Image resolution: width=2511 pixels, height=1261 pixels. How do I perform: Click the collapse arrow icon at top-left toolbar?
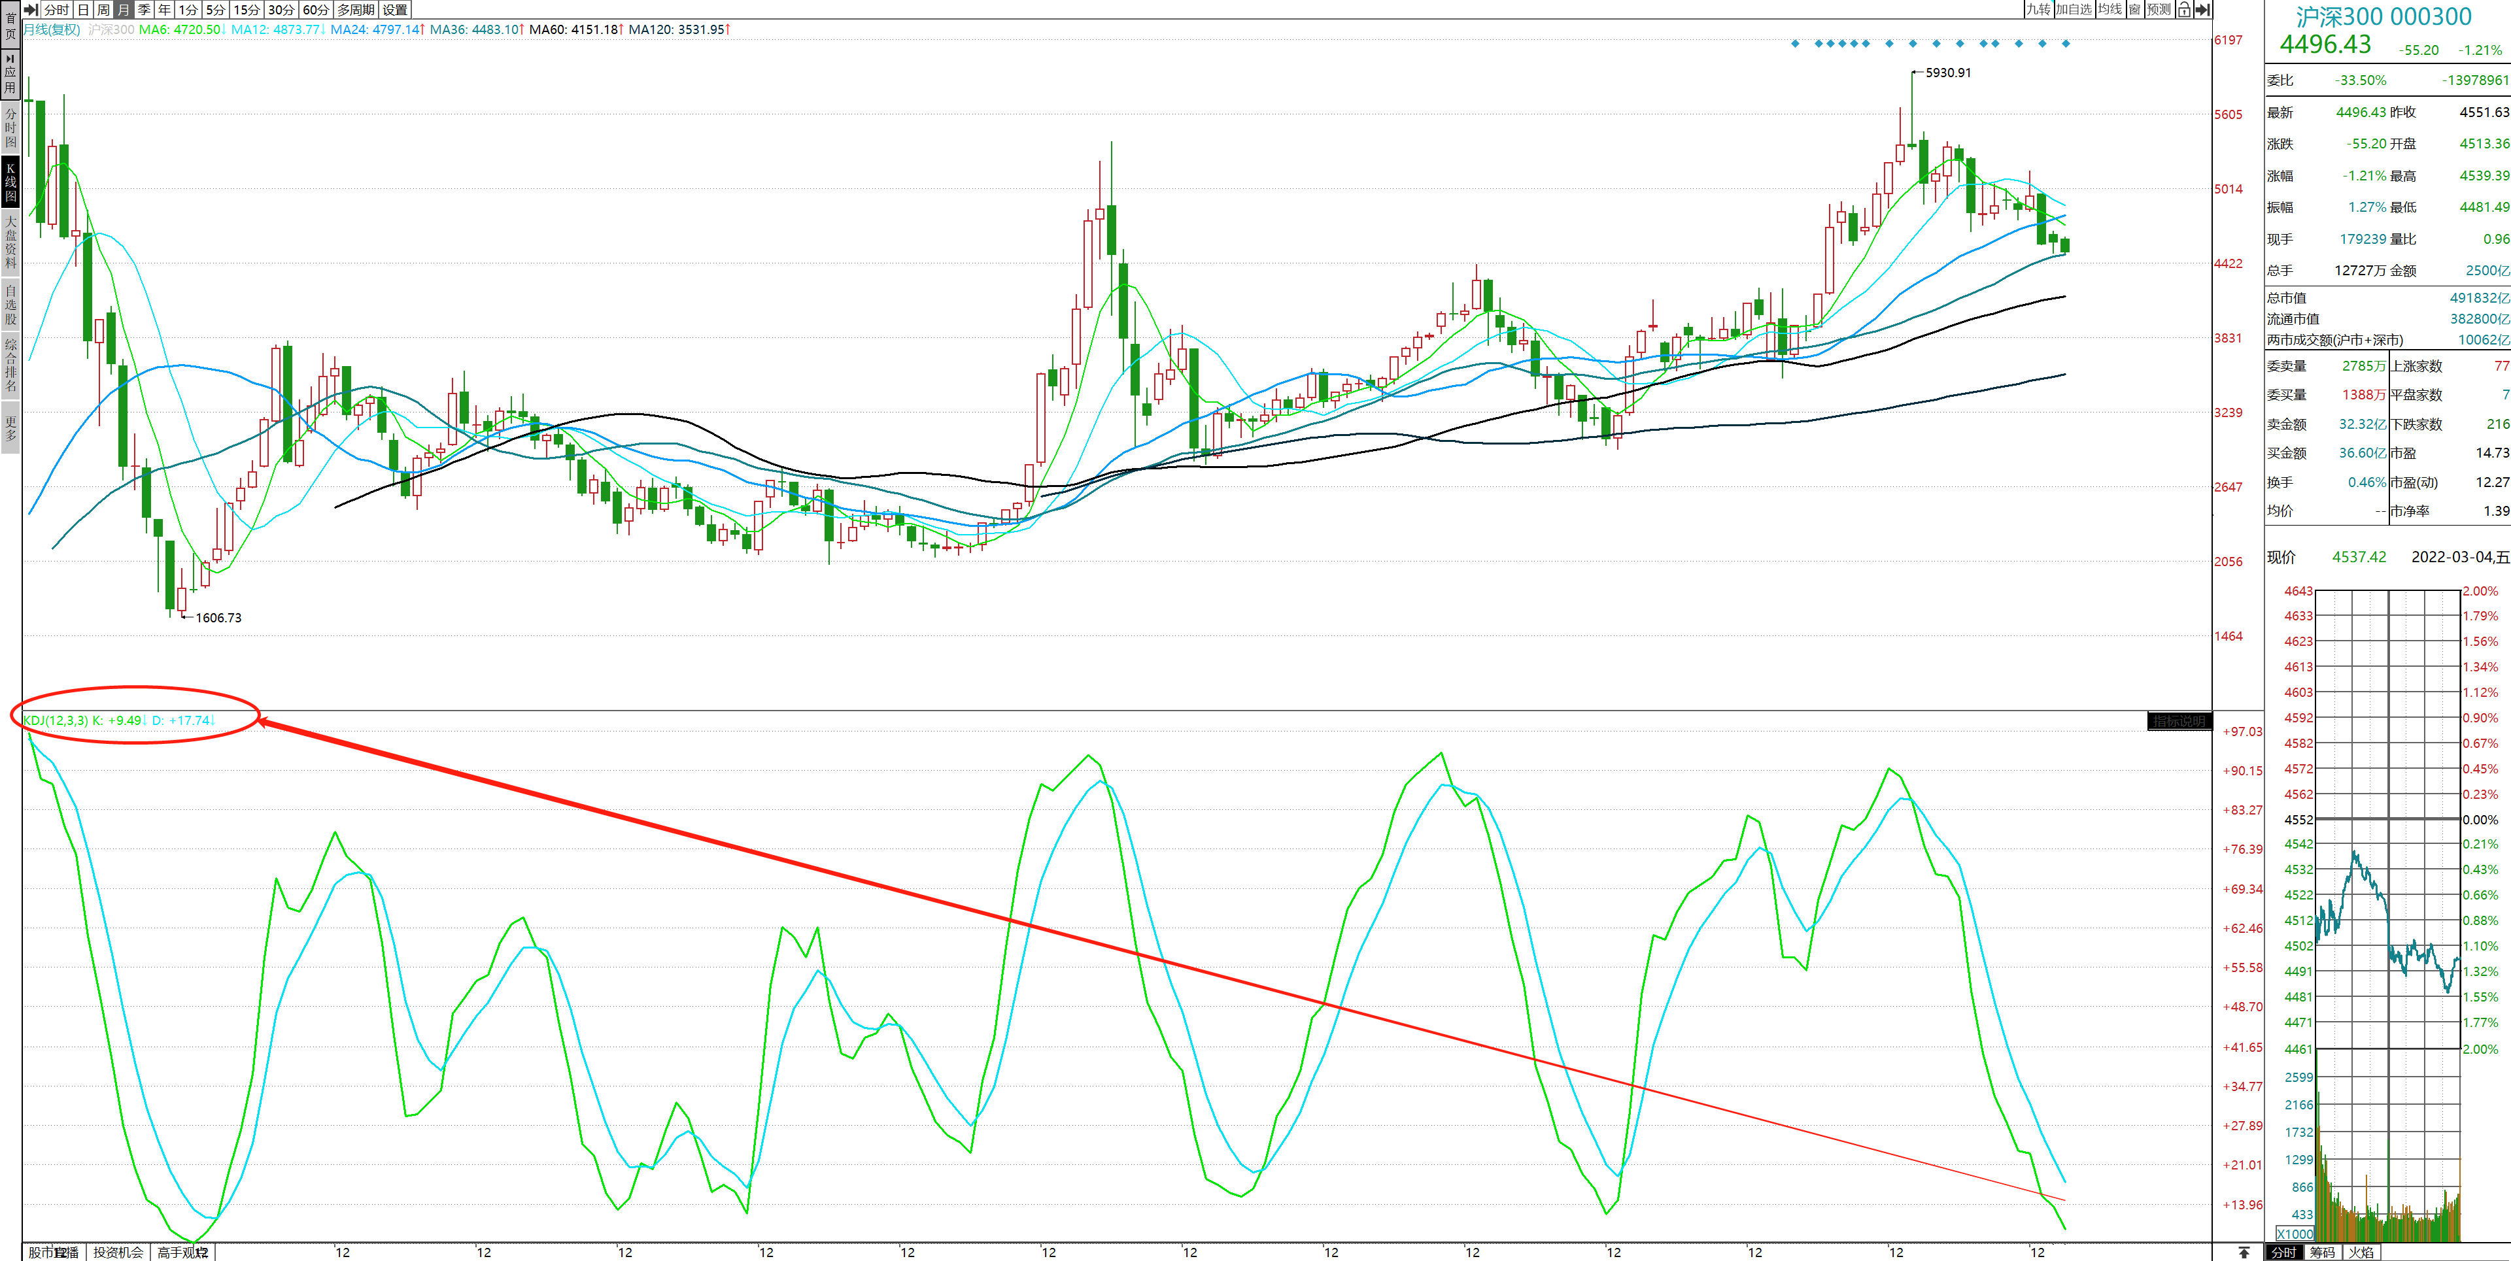tap(30, 10)
